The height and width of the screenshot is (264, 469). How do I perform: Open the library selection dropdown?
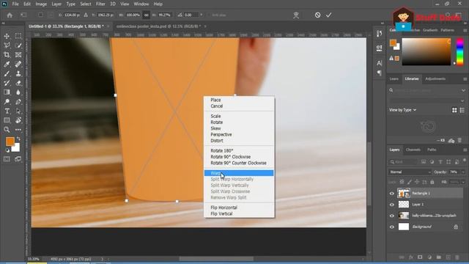click(427, 100)
